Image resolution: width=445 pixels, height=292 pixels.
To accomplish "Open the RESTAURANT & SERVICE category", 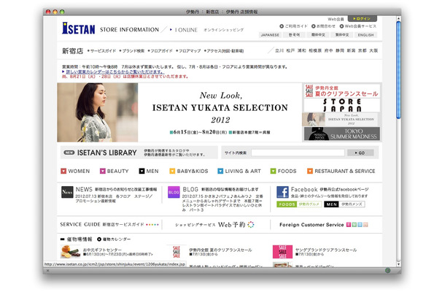I will click(341, 171).
